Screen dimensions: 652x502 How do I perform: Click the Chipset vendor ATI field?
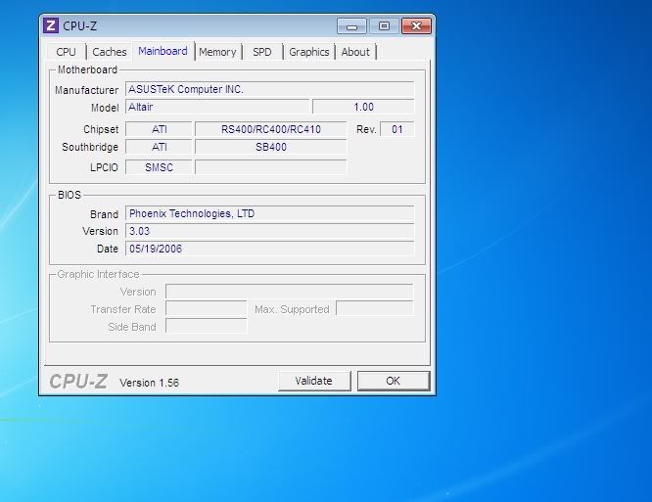(159, 129)
